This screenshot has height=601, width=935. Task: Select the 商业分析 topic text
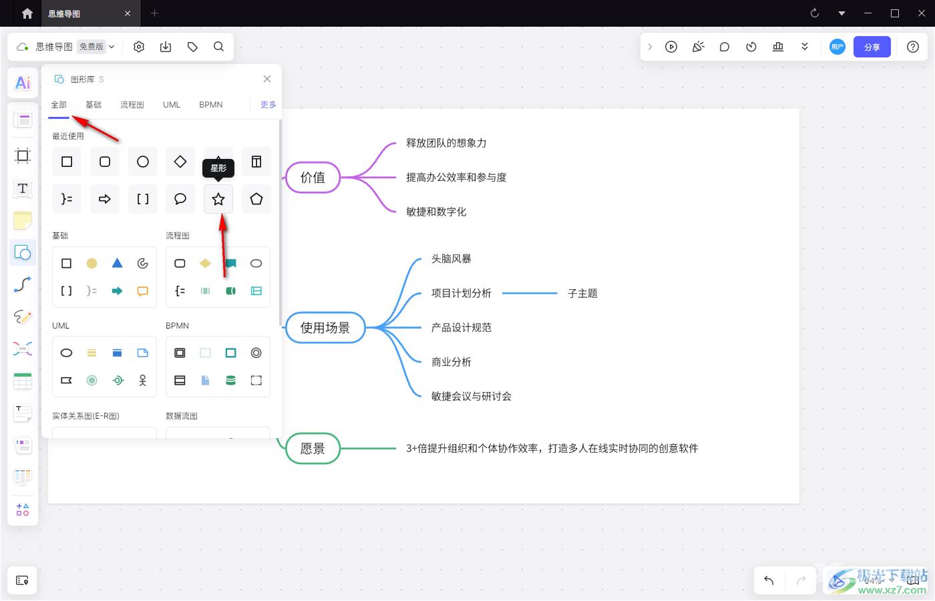click(x=451, y=362)
